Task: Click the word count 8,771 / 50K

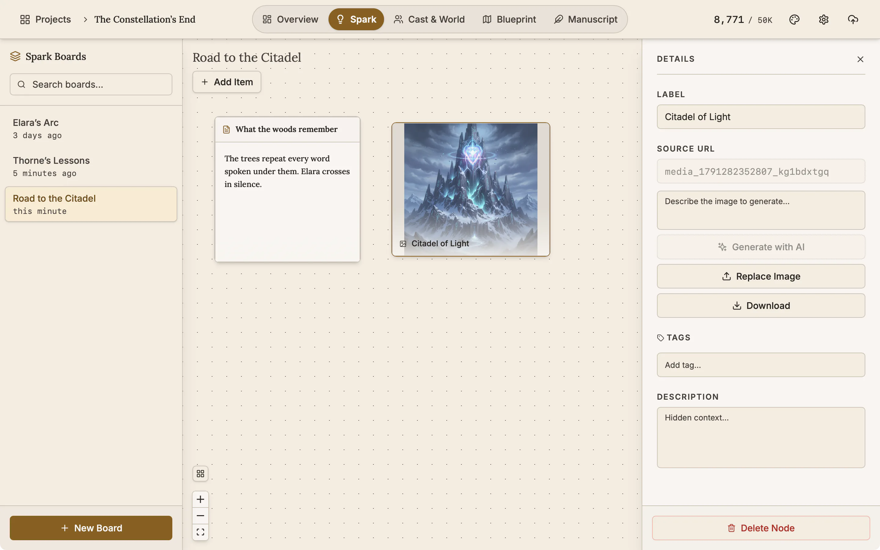Action: tap(743, 19)
